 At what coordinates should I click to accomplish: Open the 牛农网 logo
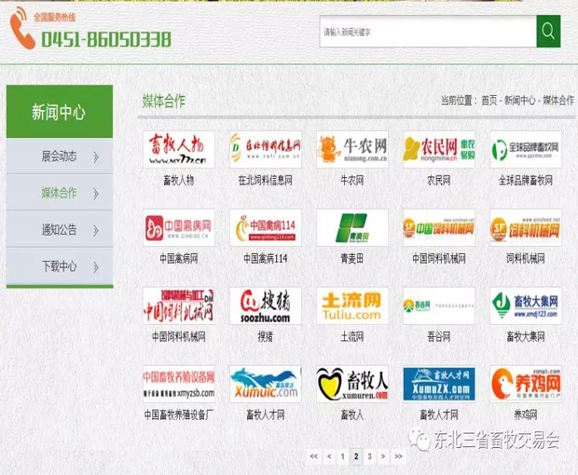coord(352,150)
